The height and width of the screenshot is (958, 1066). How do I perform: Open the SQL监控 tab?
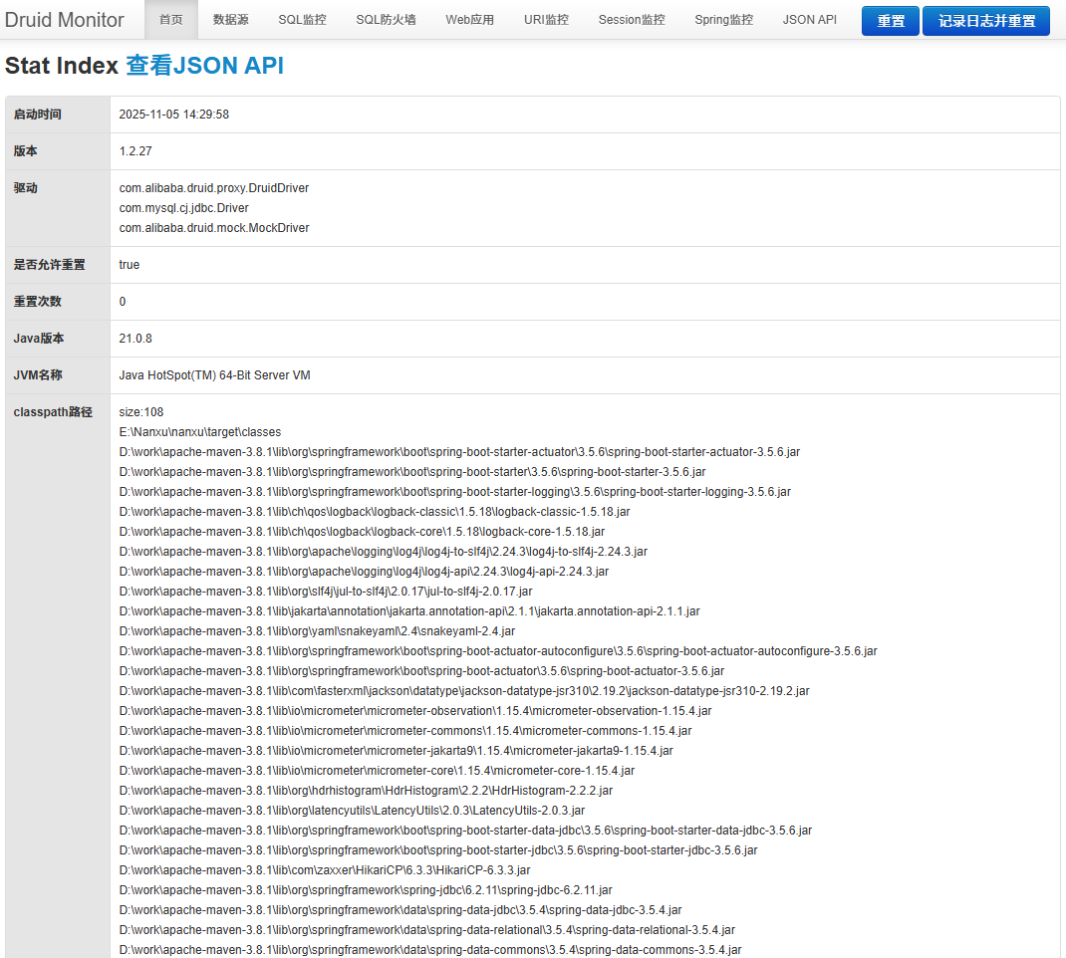click(303, 19)
